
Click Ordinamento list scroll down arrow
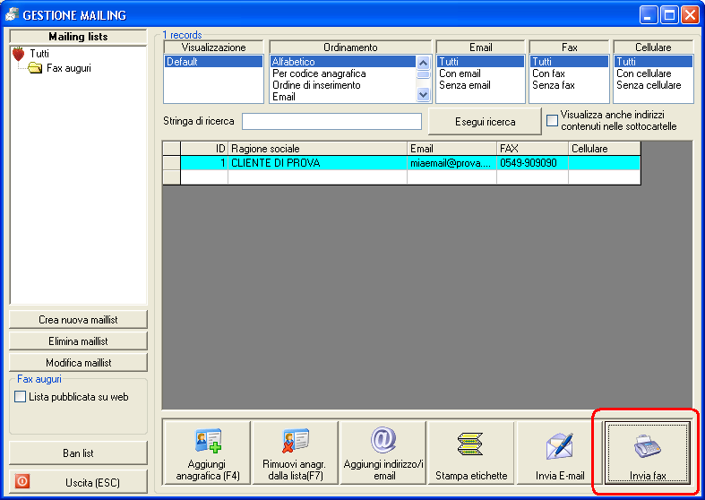[x=423, y=94]
